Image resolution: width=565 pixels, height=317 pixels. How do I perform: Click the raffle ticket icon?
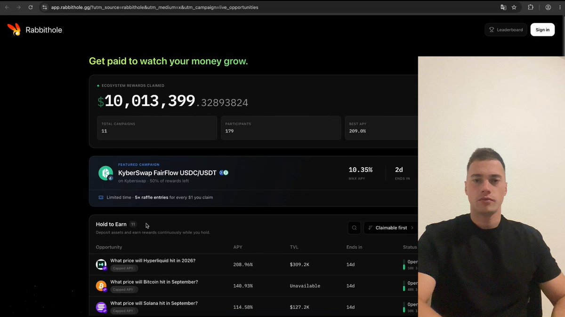coord(101,197)
